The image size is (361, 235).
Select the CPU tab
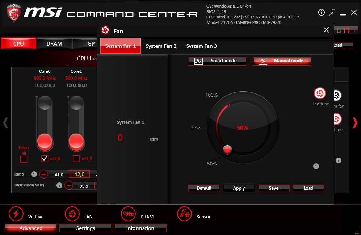[x=18, y=43]
